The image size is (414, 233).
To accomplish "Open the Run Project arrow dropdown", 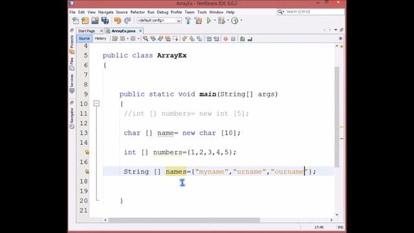I will point(215,20).
